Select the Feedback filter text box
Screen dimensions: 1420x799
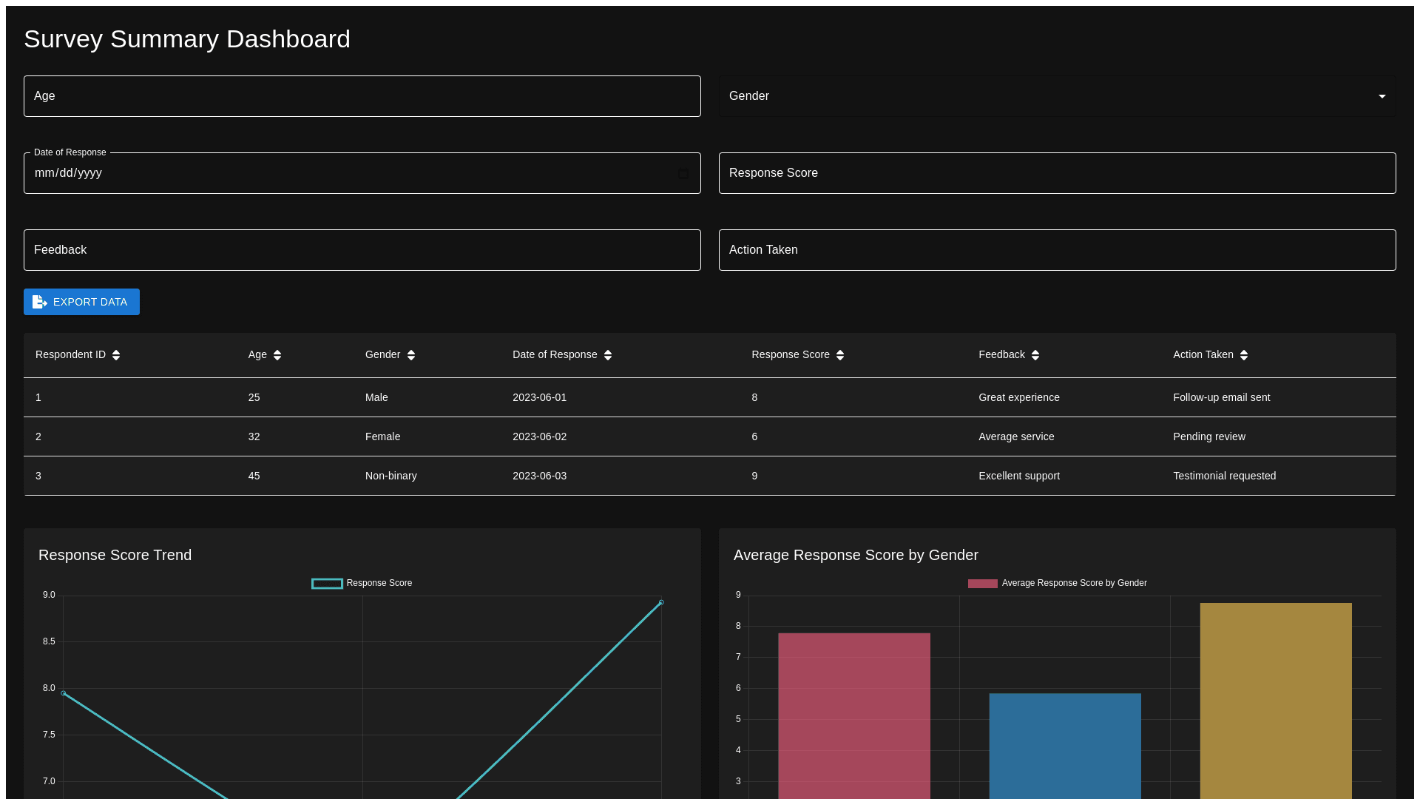pyautogui.click(x=362, y=250)
